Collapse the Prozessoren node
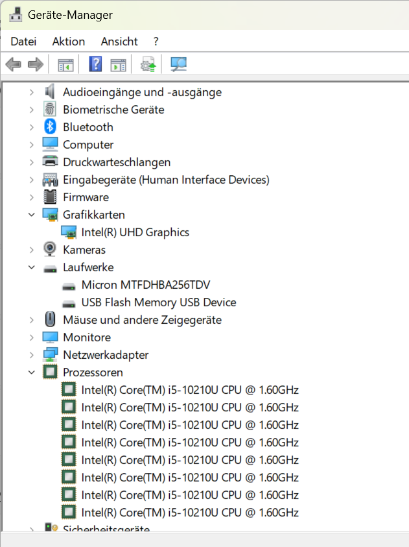 pyautogui.click(x=32, y=372)
